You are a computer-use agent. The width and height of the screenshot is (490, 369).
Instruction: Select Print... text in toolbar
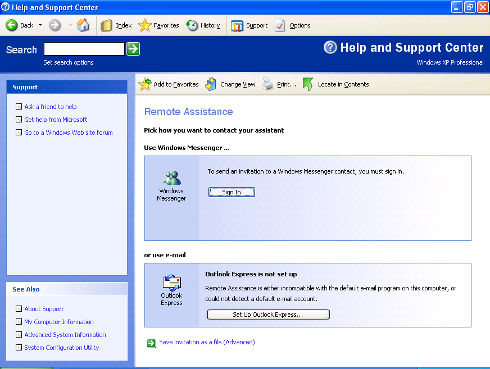click(x=287, y=84)
